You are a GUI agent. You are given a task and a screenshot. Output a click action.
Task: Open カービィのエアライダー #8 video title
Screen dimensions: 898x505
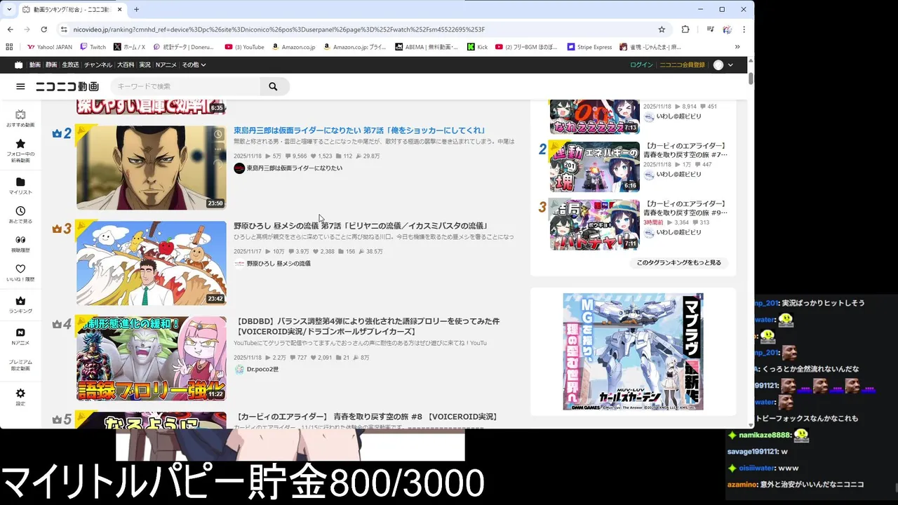366,417
